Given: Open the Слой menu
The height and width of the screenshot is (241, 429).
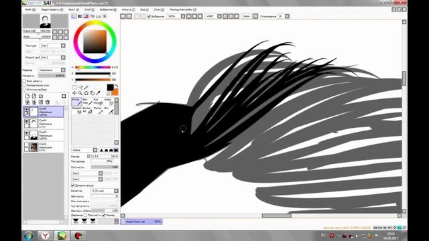Looking at the screenshot, I should 89,9.
